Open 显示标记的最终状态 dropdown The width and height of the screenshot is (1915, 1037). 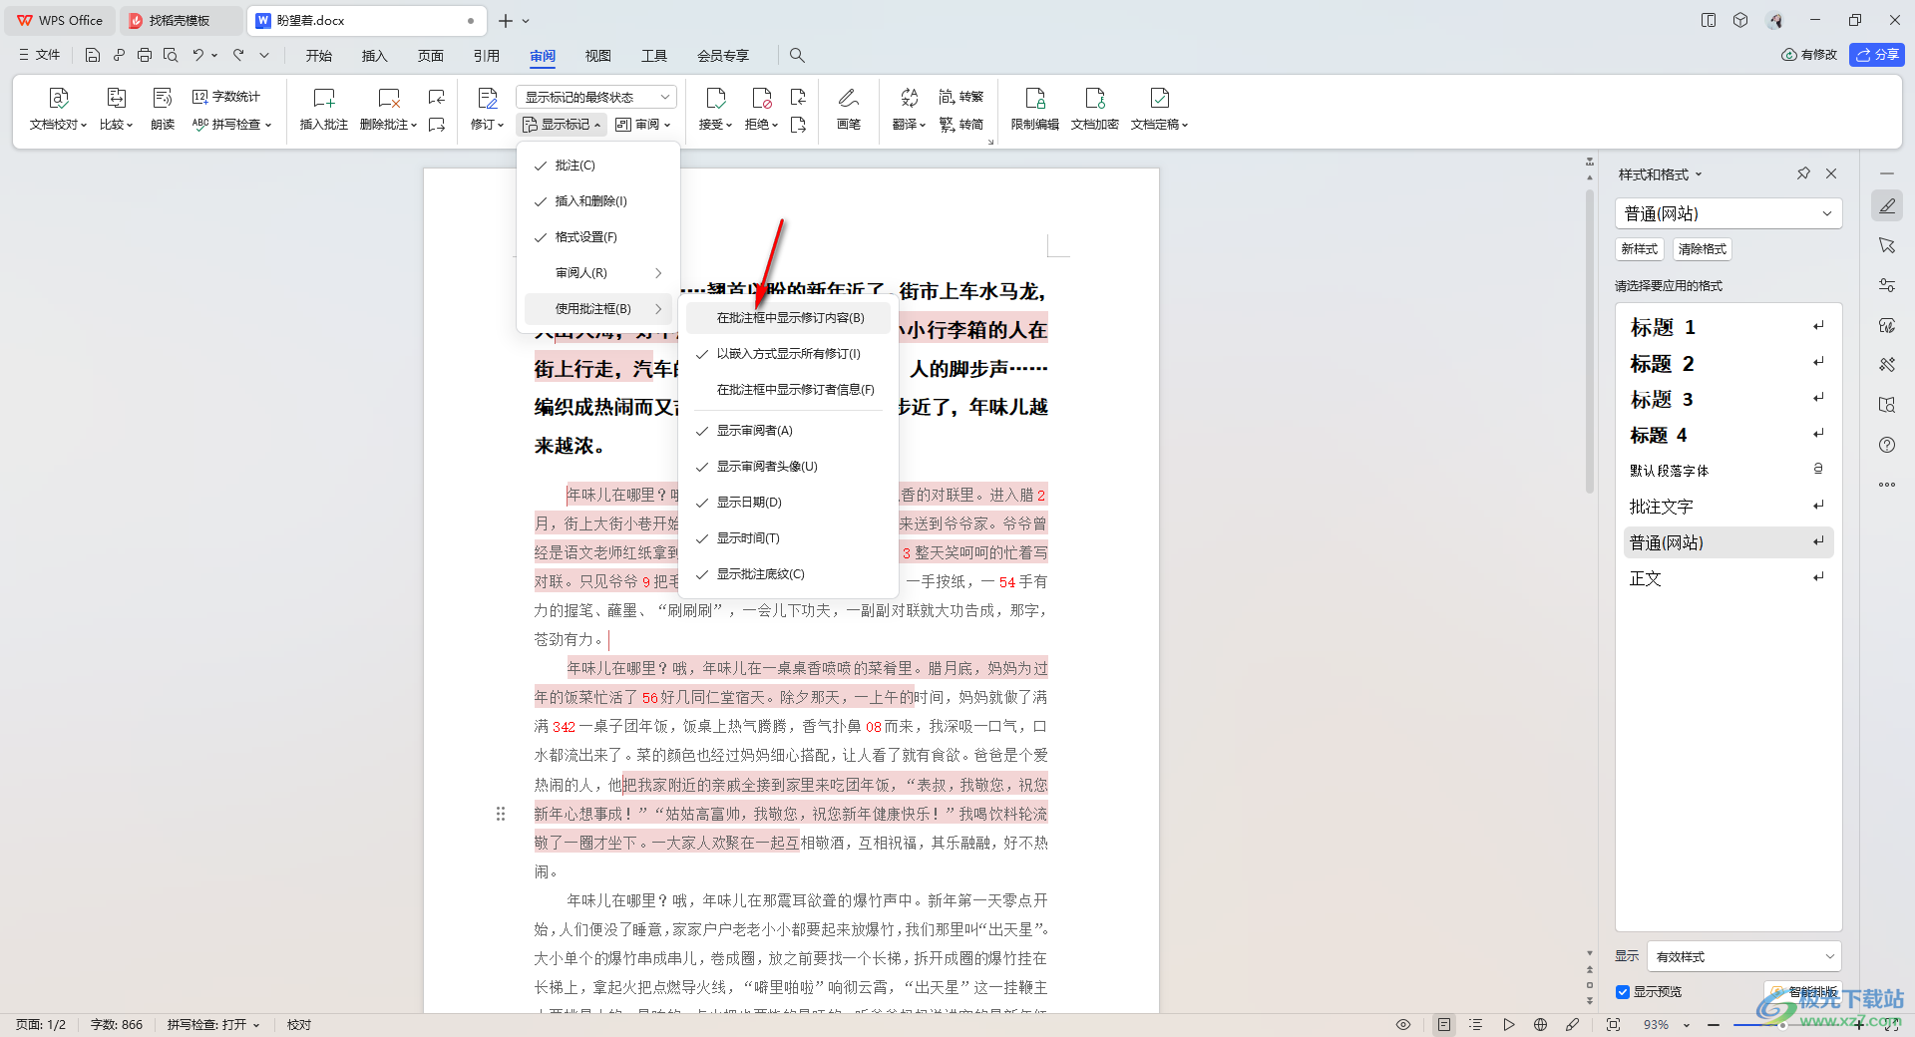point(596,97)
